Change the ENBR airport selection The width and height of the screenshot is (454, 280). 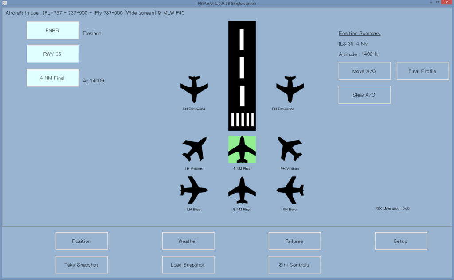(52, 30)
